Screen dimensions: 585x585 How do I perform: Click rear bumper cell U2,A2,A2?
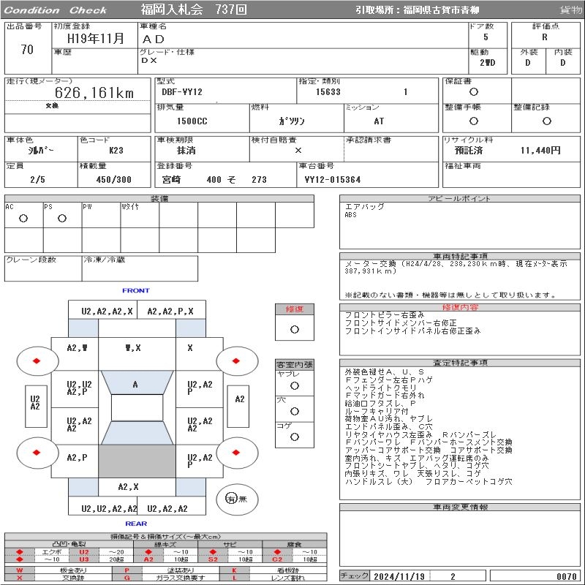click(171, 506)
